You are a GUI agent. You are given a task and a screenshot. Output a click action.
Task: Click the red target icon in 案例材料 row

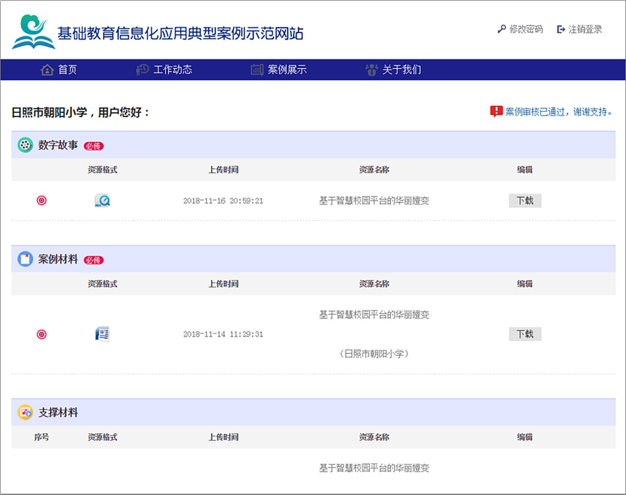pyautogui.click(x=42, y=334)
